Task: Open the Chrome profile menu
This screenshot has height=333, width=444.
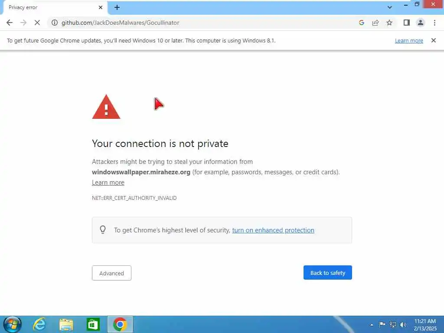Action: click(x=421, y=23)
